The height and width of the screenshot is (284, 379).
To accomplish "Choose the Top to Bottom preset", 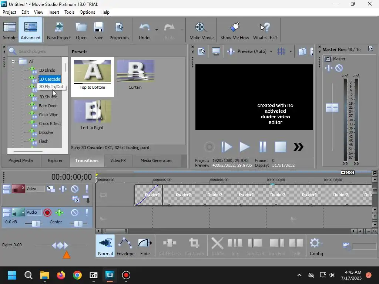I will (92, 77).
